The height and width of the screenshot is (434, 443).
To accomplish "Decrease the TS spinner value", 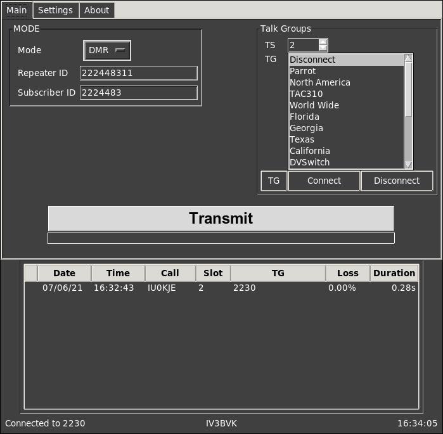I will point(323,48).
